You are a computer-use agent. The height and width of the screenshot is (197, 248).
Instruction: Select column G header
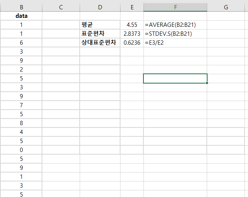226,7
